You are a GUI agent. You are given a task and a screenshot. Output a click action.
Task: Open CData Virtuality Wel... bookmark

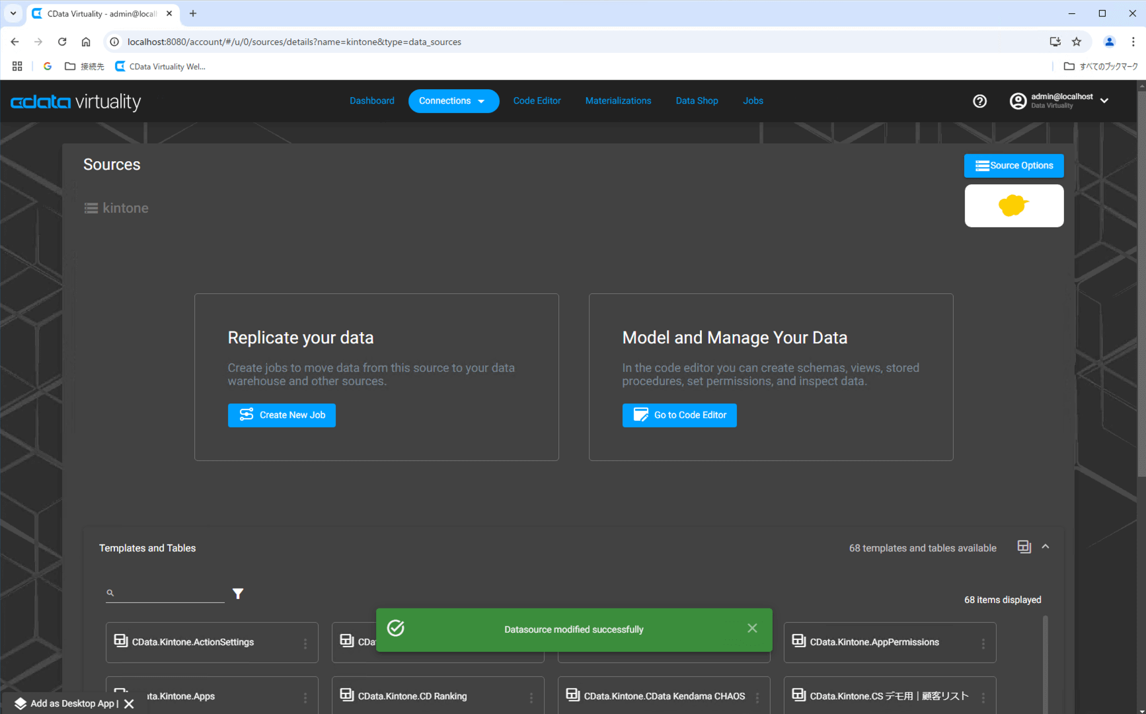click(x=161, y=66)
